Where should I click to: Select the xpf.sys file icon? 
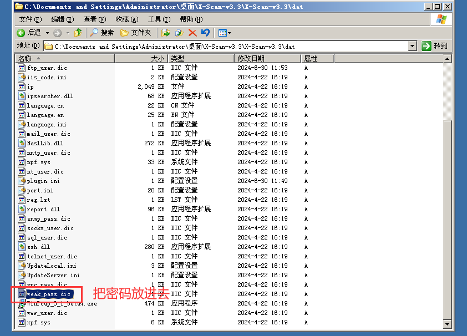point(22,322)
